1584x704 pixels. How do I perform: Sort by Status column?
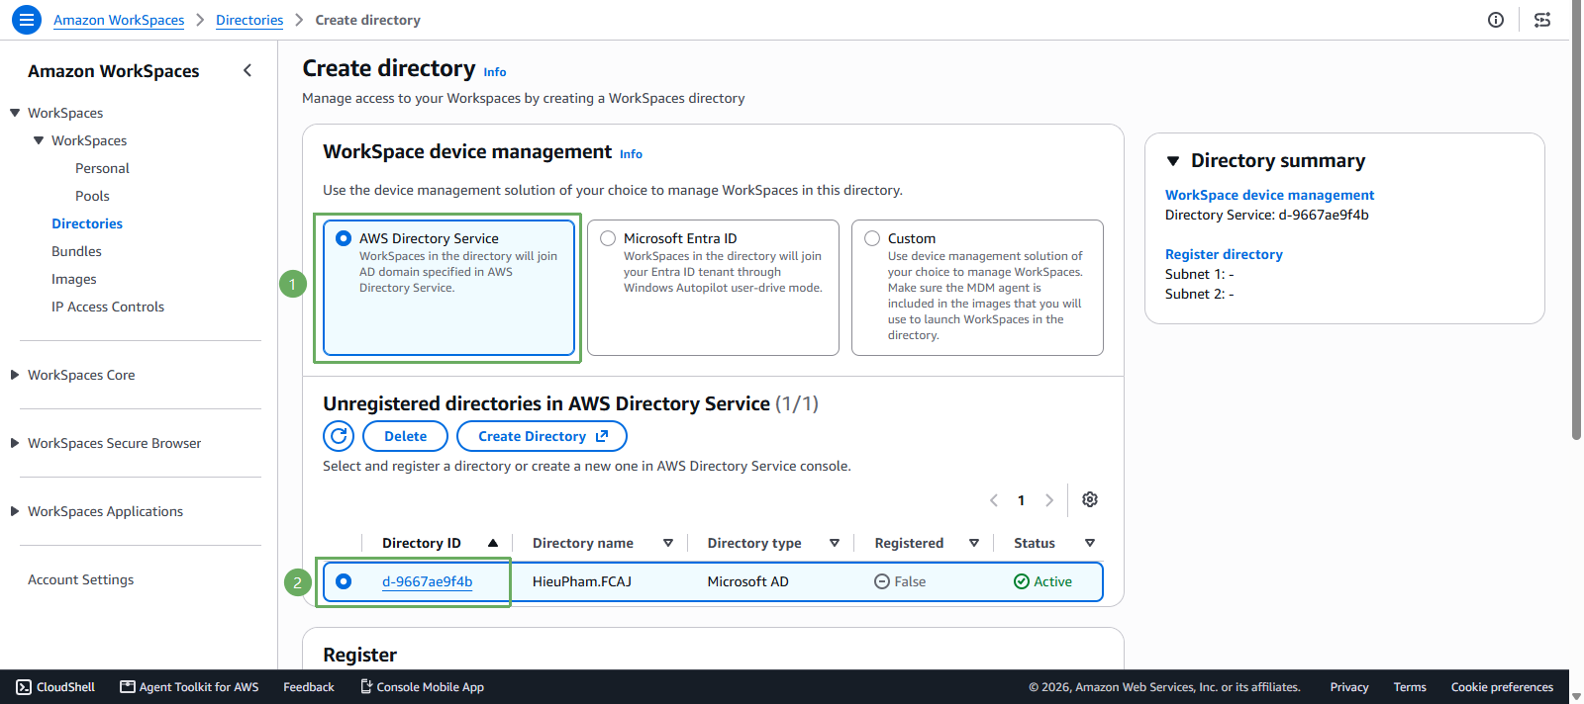(1090, 543)
